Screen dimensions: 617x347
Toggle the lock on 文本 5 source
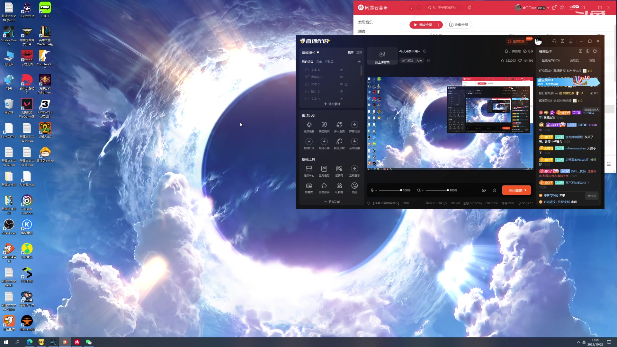346,84
